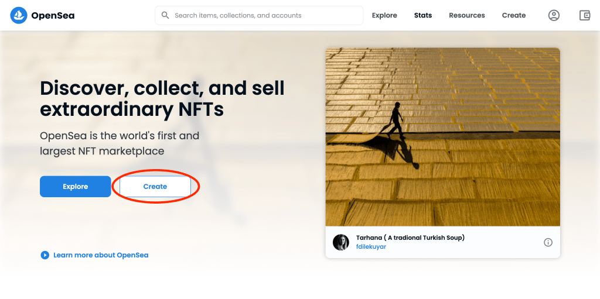The width and height of the screenshot is (600, 299).
Task: Open the wallet icon
Action: tap(585, 15)
